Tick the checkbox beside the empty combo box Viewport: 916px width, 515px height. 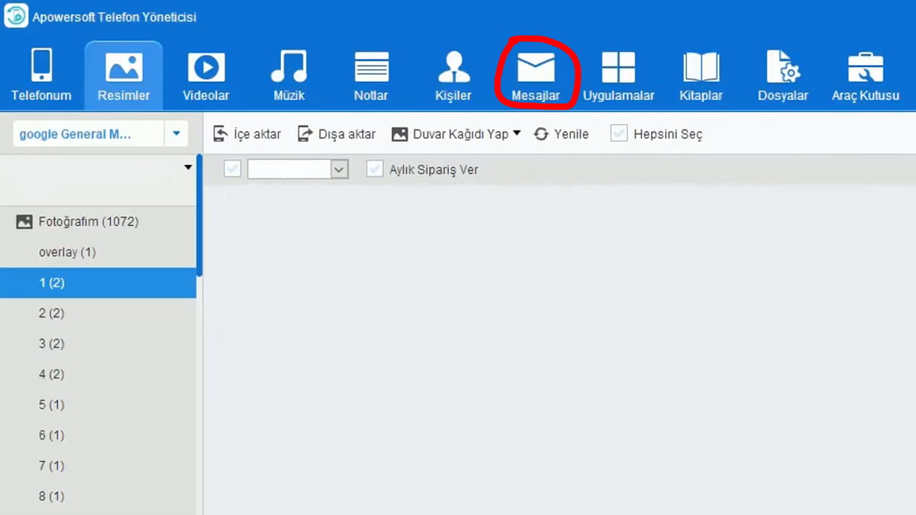(233, 169)
